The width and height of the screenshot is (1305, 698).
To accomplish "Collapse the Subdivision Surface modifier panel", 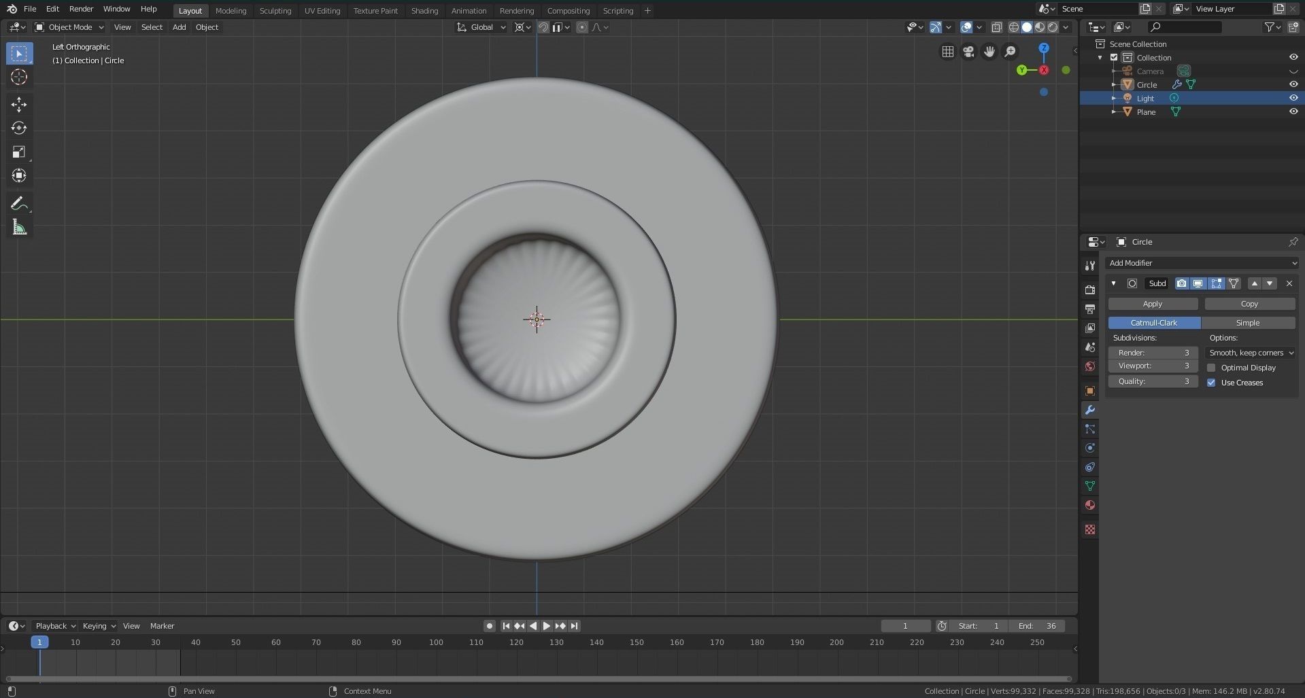I will pyautogui.click(x=1114, y=283).
